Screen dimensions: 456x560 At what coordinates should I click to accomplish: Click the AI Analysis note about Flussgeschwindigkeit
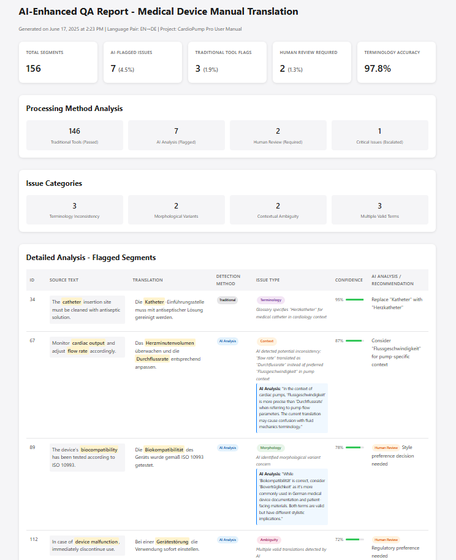pyautogui.click(x=292, y=408)
